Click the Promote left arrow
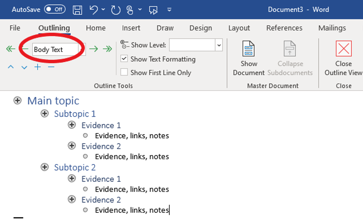The width and height of the screenshot is (363, 224). click(x=25, y=49)
